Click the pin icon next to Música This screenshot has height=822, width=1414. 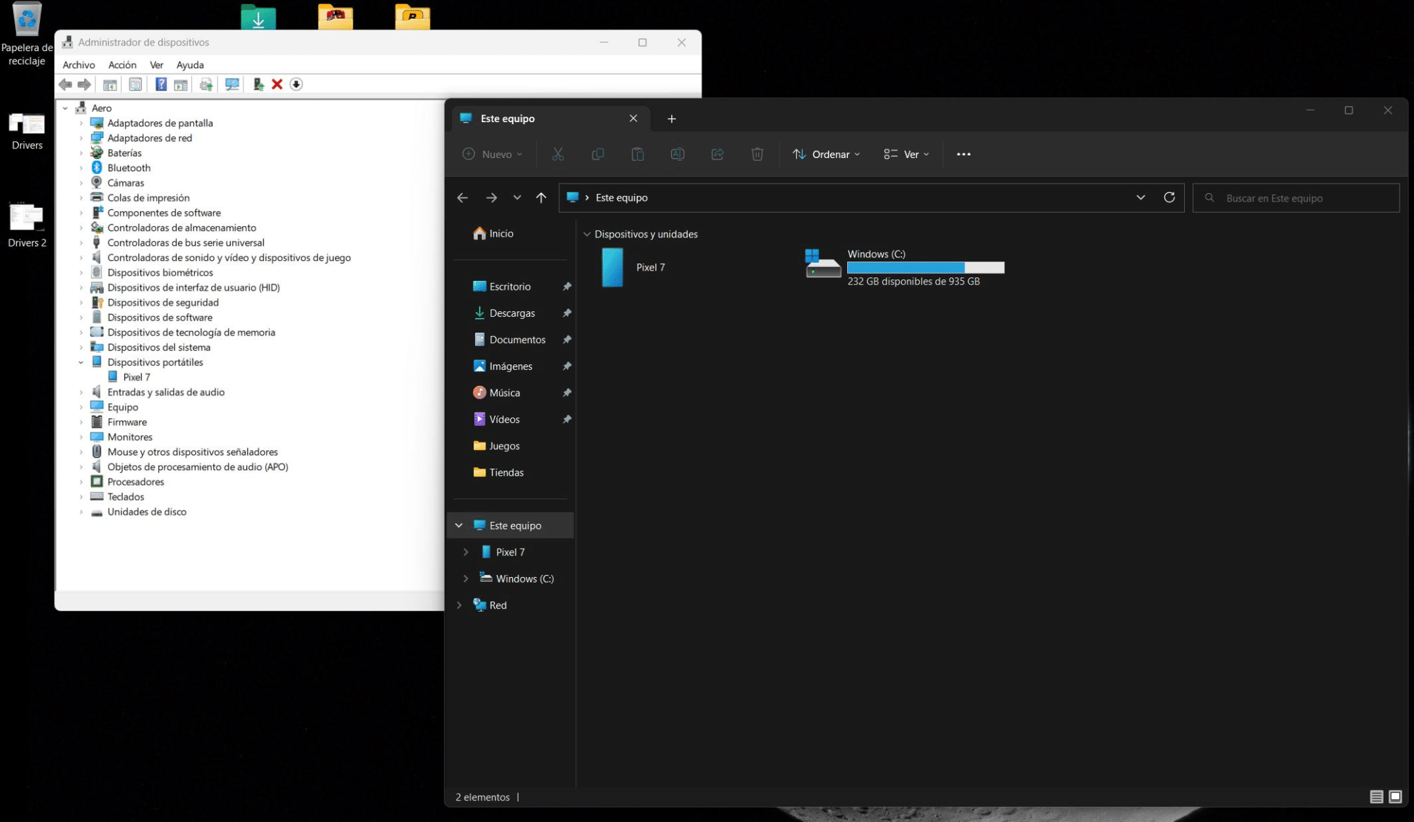point(567,393)
